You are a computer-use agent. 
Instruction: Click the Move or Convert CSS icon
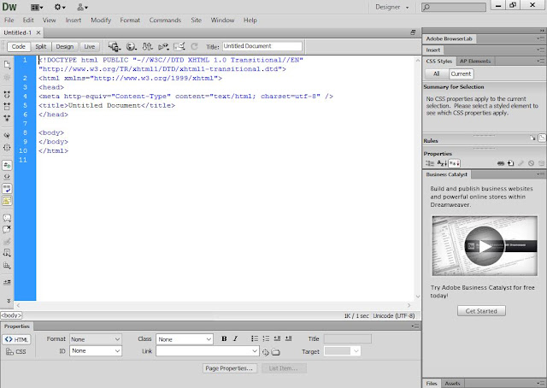pyautogui.click(x=7, y=266)
